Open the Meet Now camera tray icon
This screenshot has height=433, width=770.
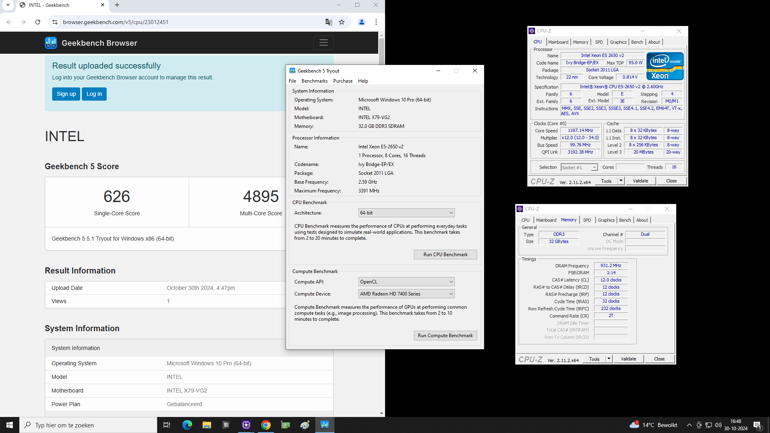tap(699, 425)
